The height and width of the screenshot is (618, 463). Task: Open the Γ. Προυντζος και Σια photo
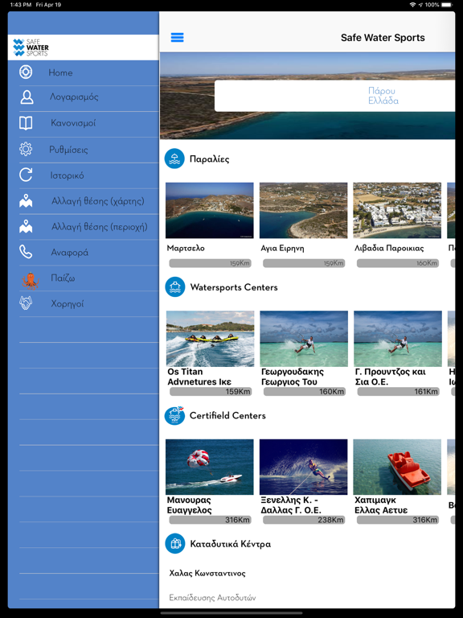coord(398,339)
